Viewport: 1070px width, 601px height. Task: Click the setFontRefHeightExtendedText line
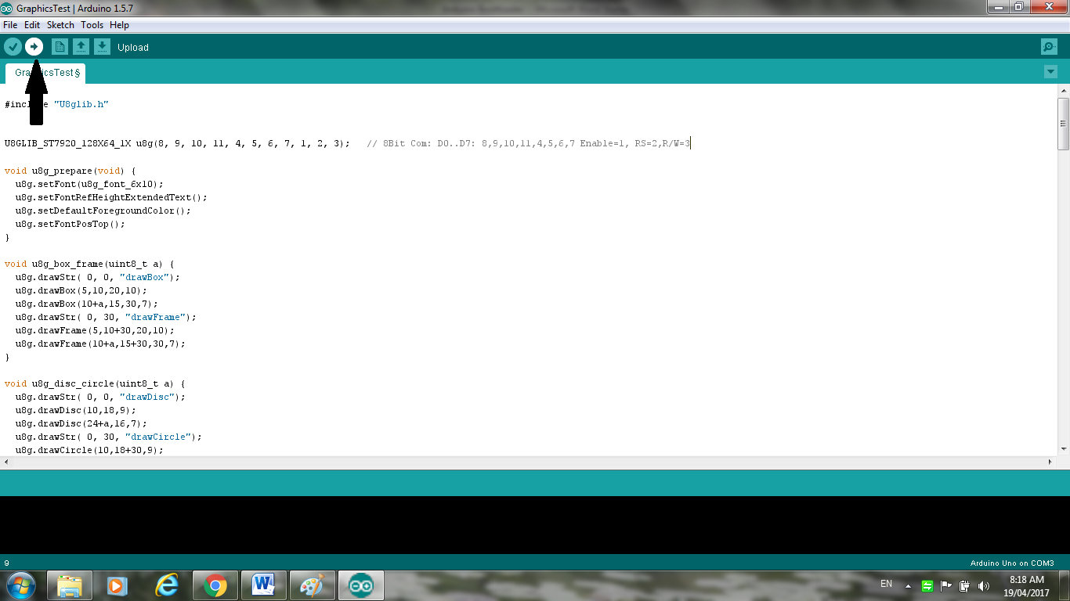(x=111, y=197)
